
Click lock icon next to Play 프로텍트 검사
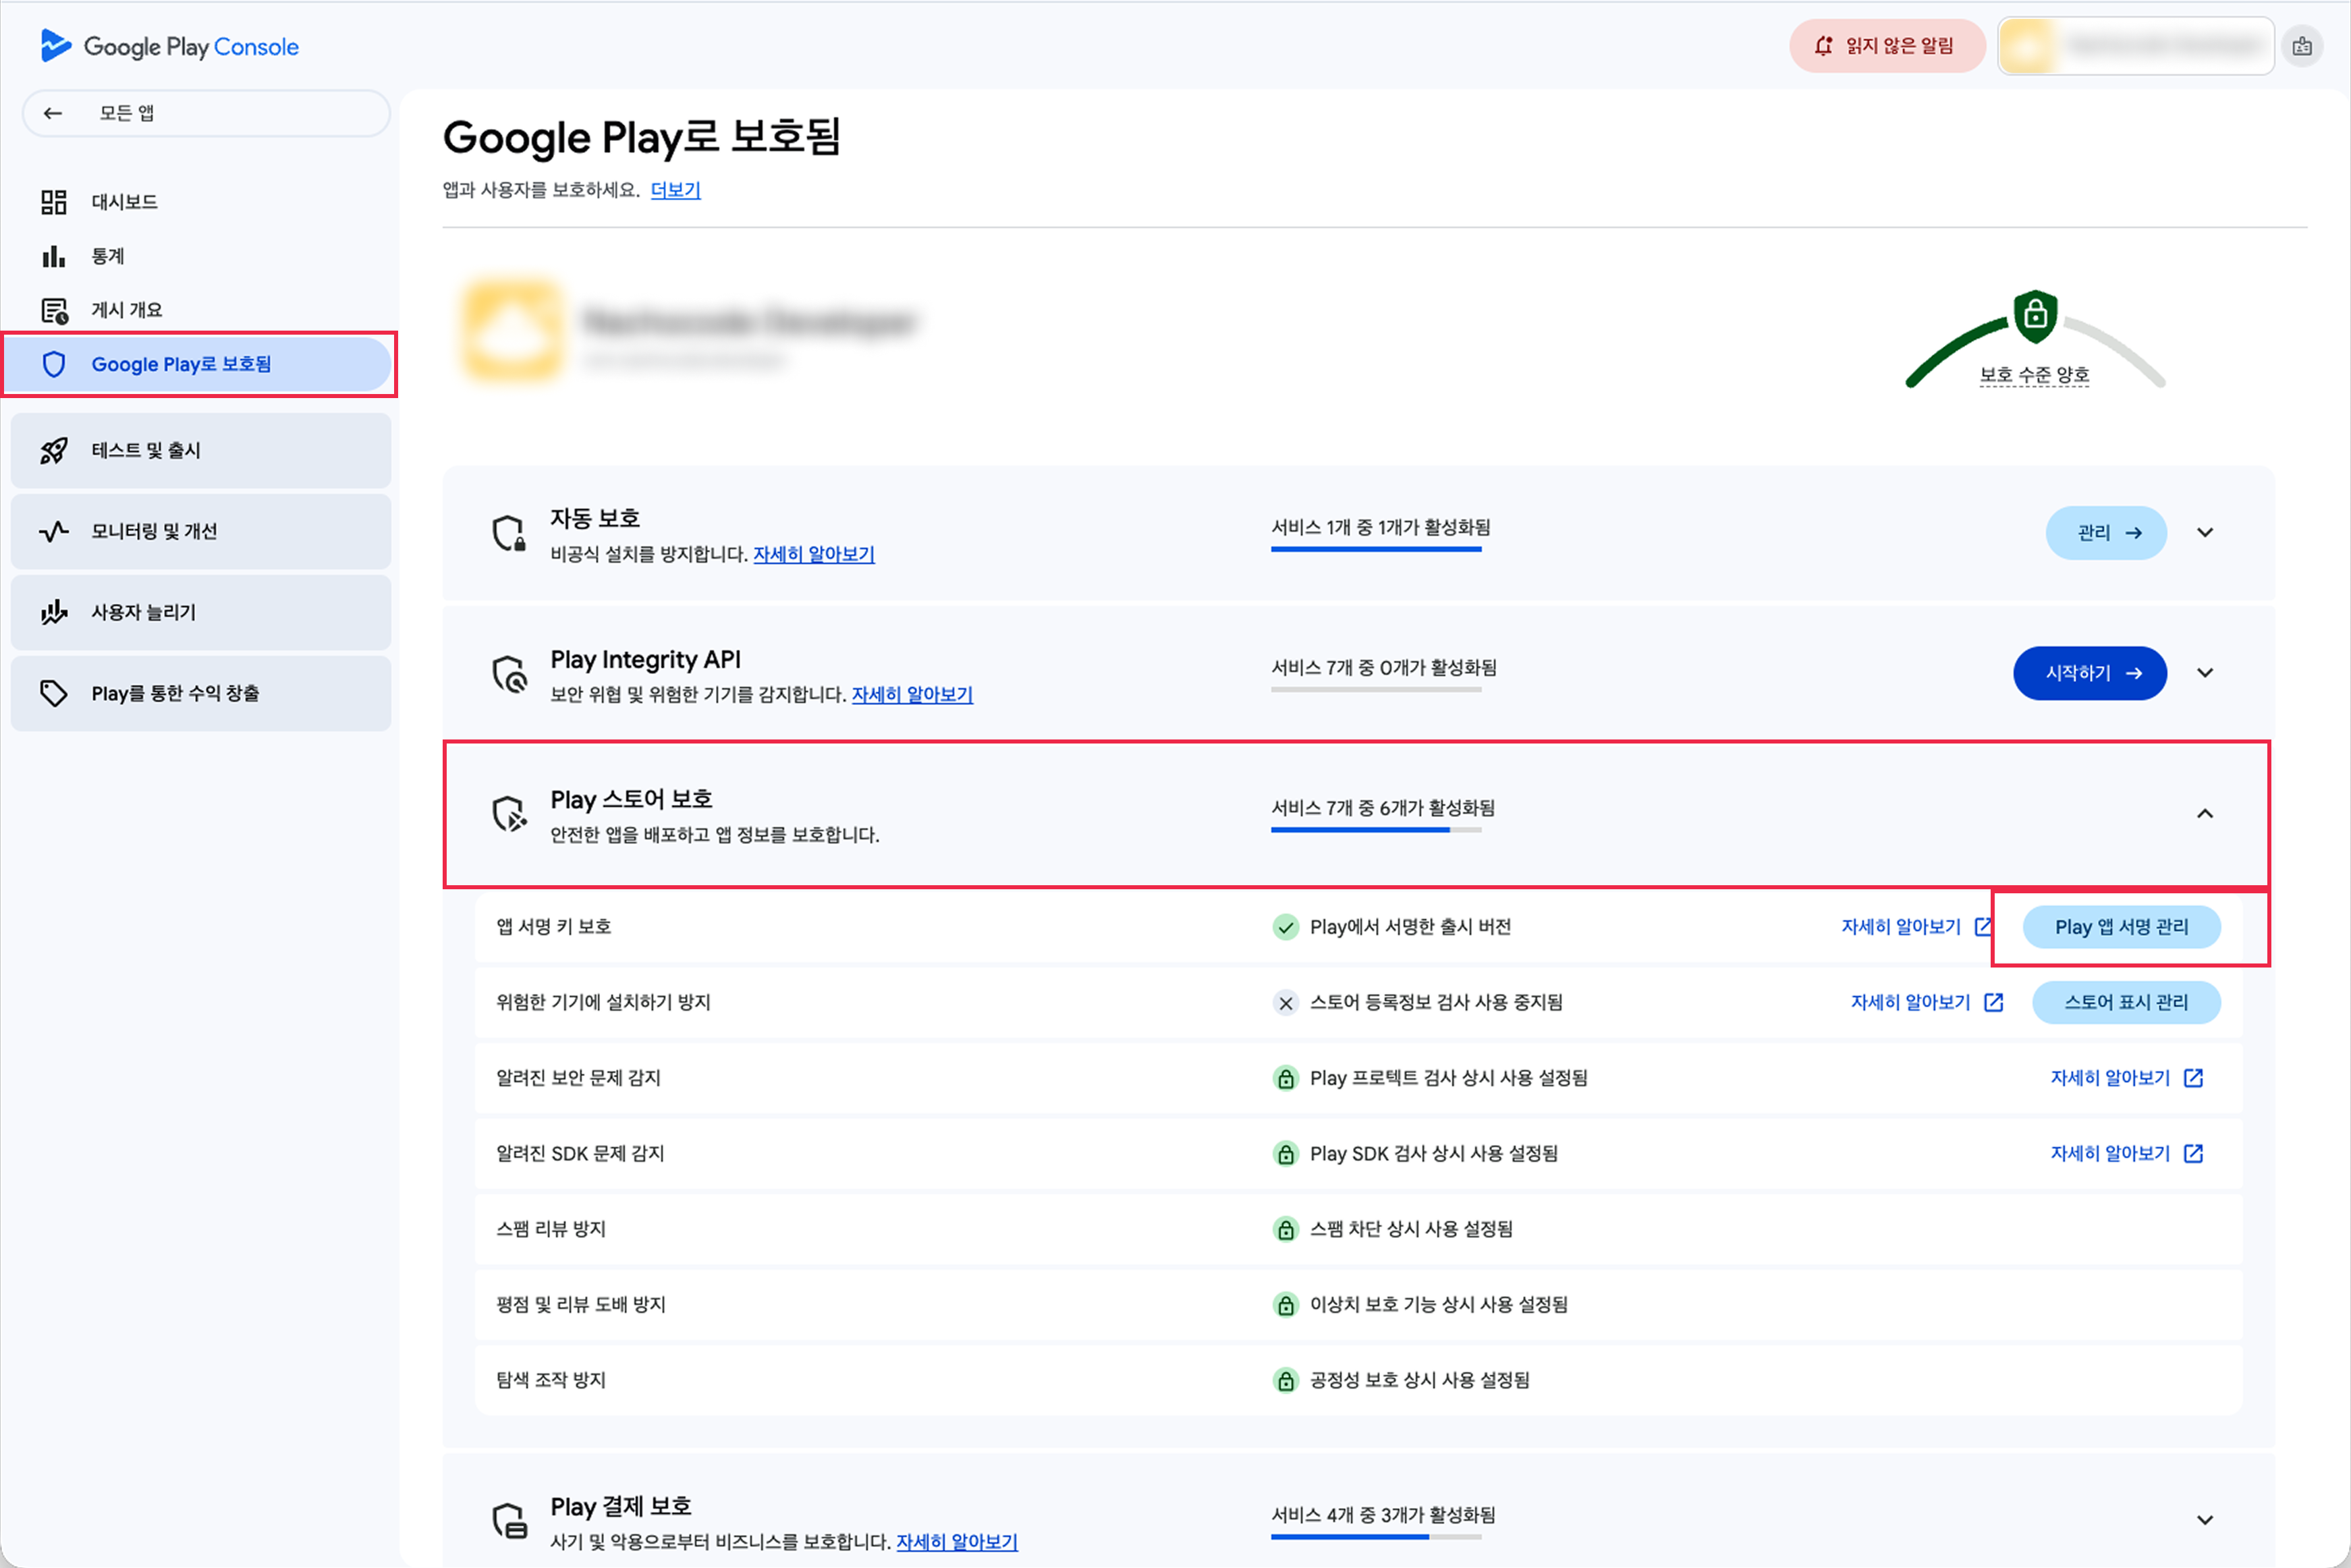1285,1079
